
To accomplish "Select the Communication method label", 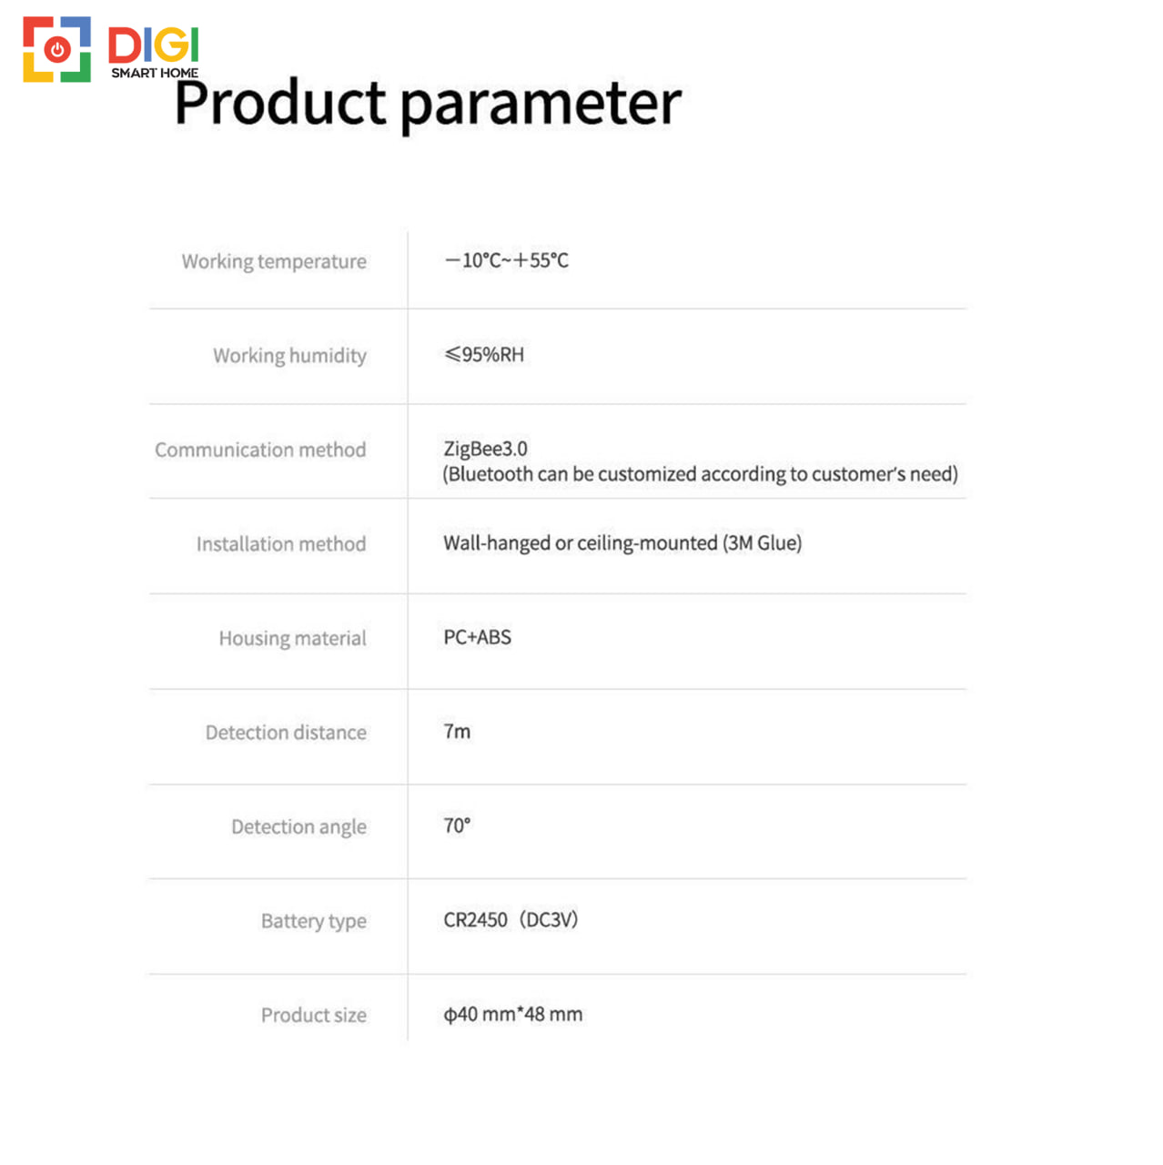I will [x=260, y=450].
